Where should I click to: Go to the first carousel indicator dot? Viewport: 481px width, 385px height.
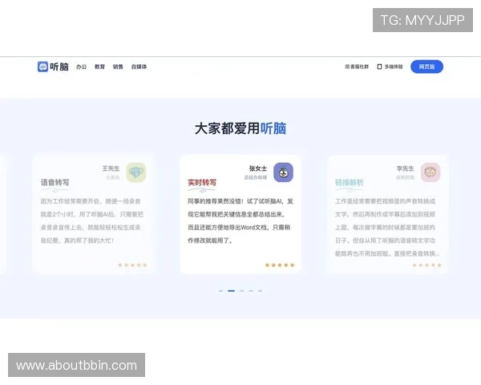[x=221, y=290]
